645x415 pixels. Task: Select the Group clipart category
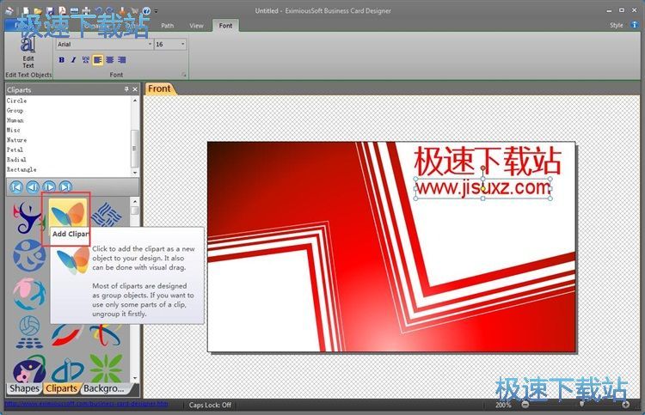[x=15, y=111]
